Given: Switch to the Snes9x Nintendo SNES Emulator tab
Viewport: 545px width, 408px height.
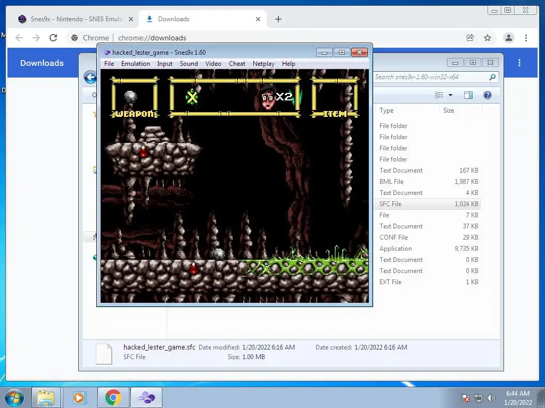Looking at the screenshot, I should point(76,19).
